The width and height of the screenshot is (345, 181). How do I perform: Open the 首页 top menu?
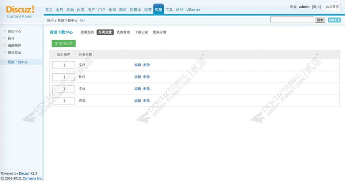pyautogui.click(x=49, y=10)
